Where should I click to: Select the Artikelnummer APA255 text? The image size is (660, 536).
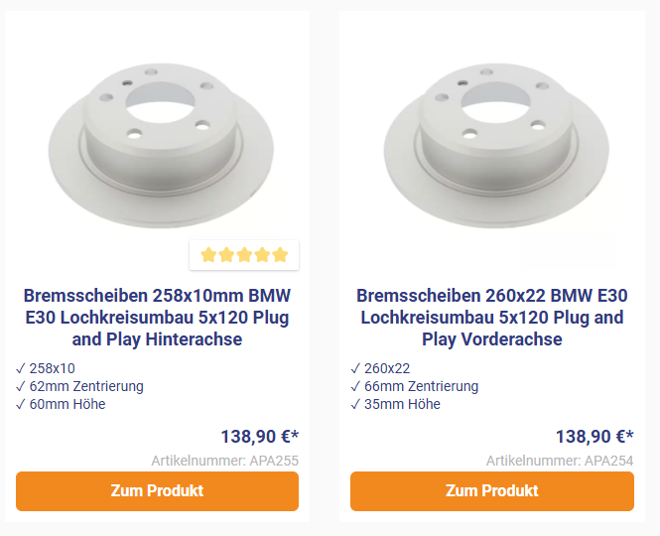point(224,461)
